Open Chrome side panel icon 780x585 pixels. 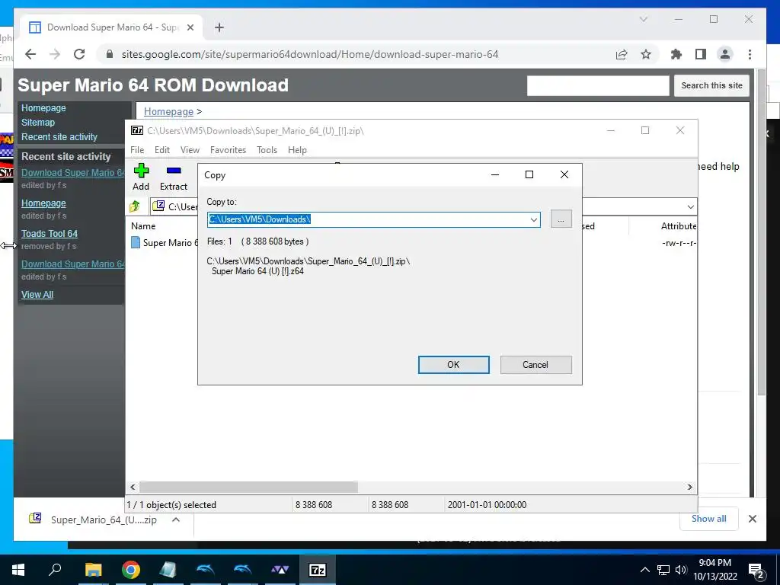pos(701,54)
